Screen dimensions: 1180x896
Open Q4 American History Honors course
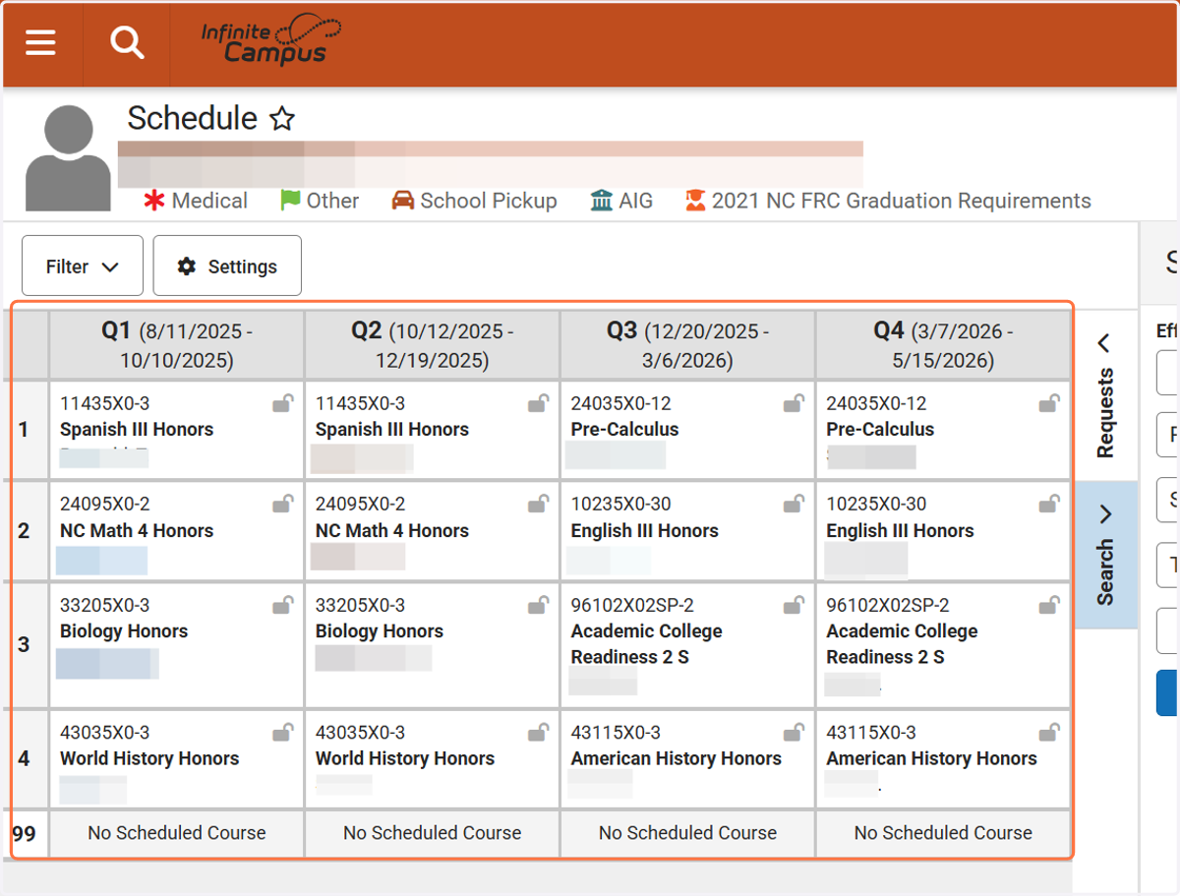coord(931,759)
